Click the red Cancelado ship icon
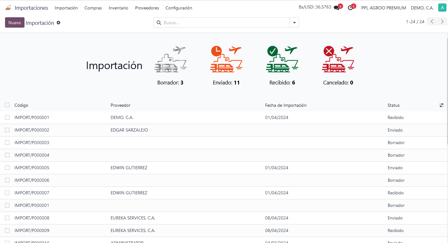Viewport: 448px width, 243px height. [x=338, y=60]
